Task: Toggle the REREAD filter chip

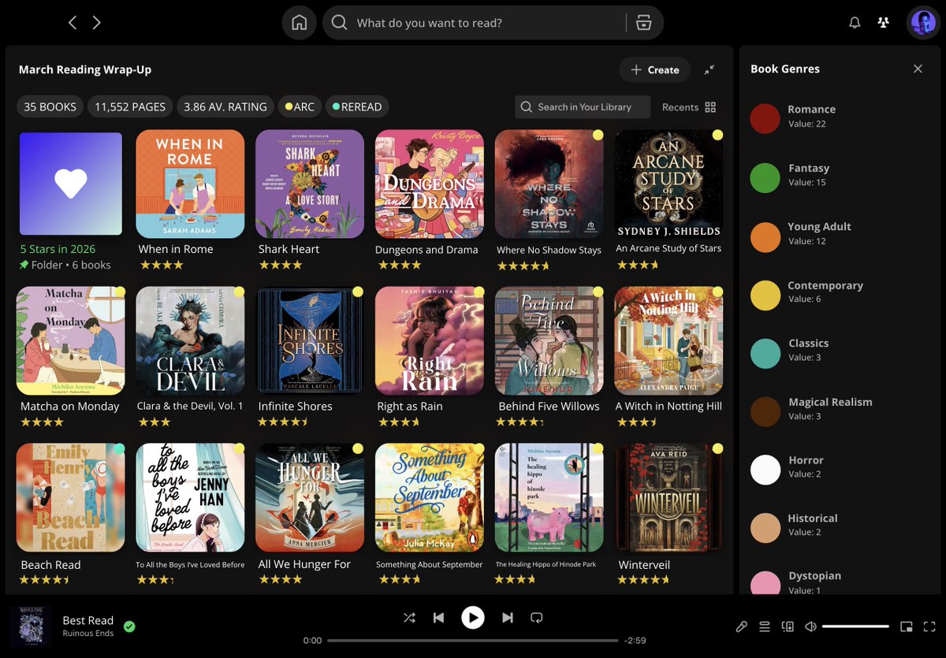Action: pyautogui.click(x=357, y=106)
